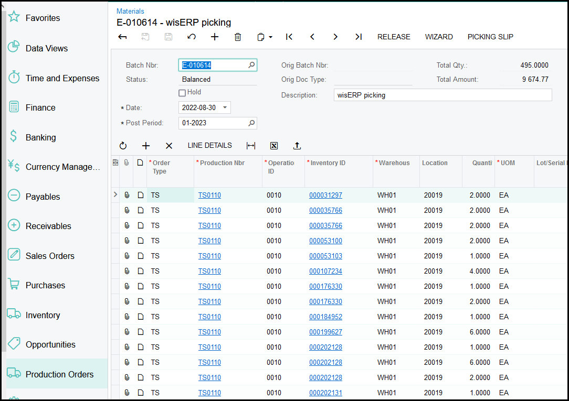Screen dimensions: 569x401
Task: Jump to the first record
Action: [289, 37]
